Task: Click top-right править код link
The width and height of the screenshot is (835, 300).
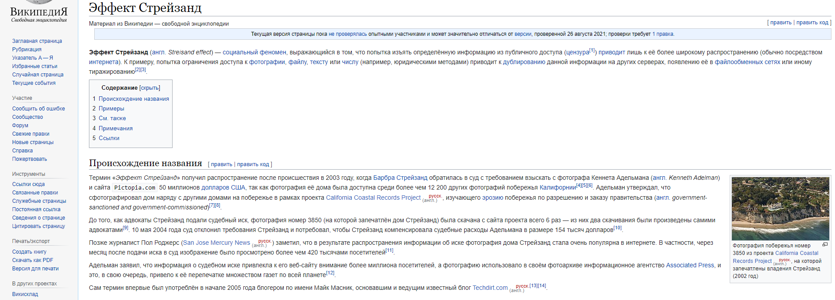Action: [x=812, y=23]
